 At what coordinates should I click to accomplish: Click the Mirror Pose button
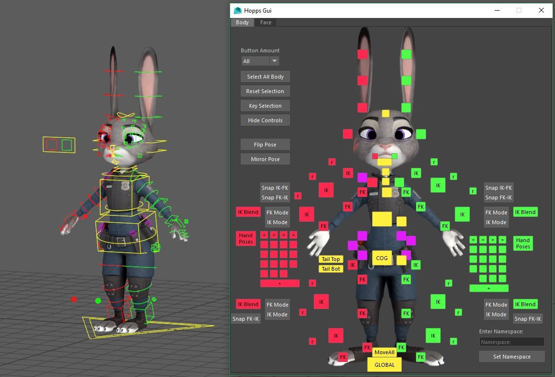tap(265, 159)
